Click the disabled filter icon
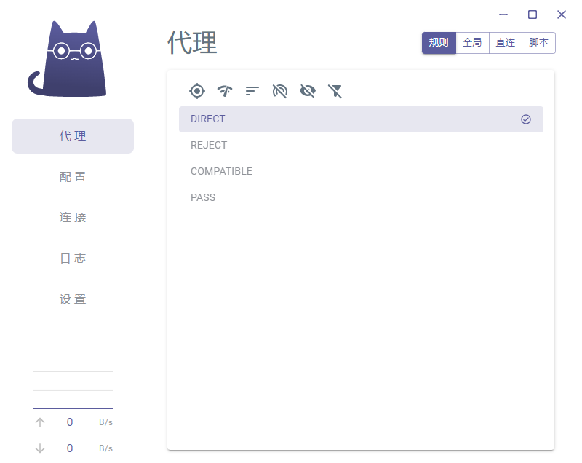 [335, 91]
